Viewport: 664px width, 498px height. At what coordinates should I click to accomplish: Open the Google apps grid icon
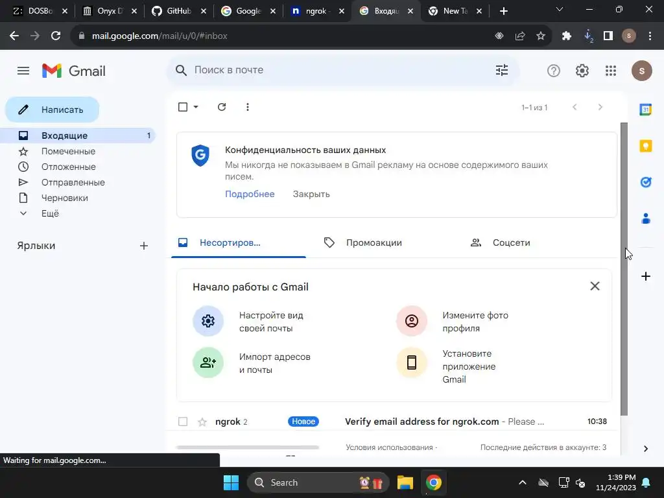coord(611,71)
